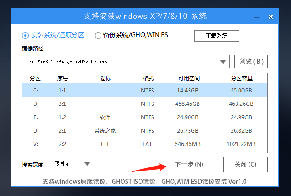The width and height of the screenshot is (291, 196).
Task: Select the V: EFI partition row
Action: (x=144, y=144)
